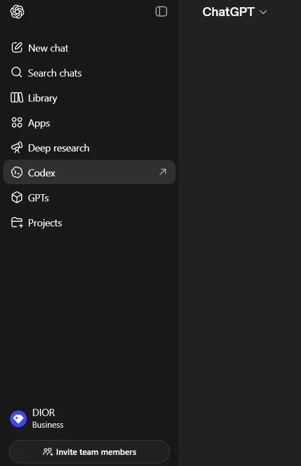The height and width of the screenshot is (466, 301).
Task: Toggle the sidebar collapse button
Action: (x=161, y=12)
